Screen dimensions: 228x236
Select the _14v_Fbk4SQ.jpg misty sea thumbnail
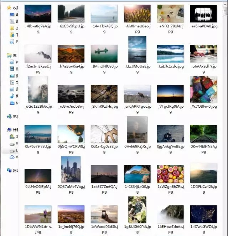click(x=104, y=14)
